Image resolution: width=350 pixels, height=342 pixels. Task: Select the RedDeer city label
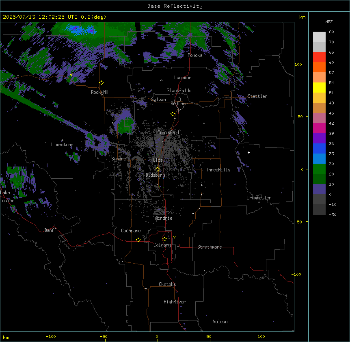click(179, 104)
